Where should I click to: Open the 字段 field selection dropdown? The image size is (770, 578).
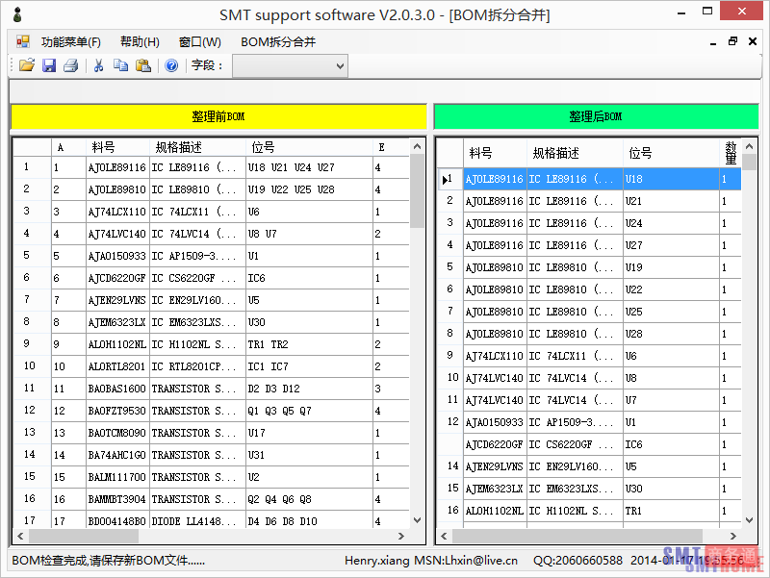(337, 65)
